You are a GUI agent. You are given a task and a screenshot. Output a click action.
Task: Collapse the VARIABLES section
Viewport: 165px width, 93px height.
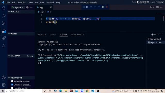[21, 12]
